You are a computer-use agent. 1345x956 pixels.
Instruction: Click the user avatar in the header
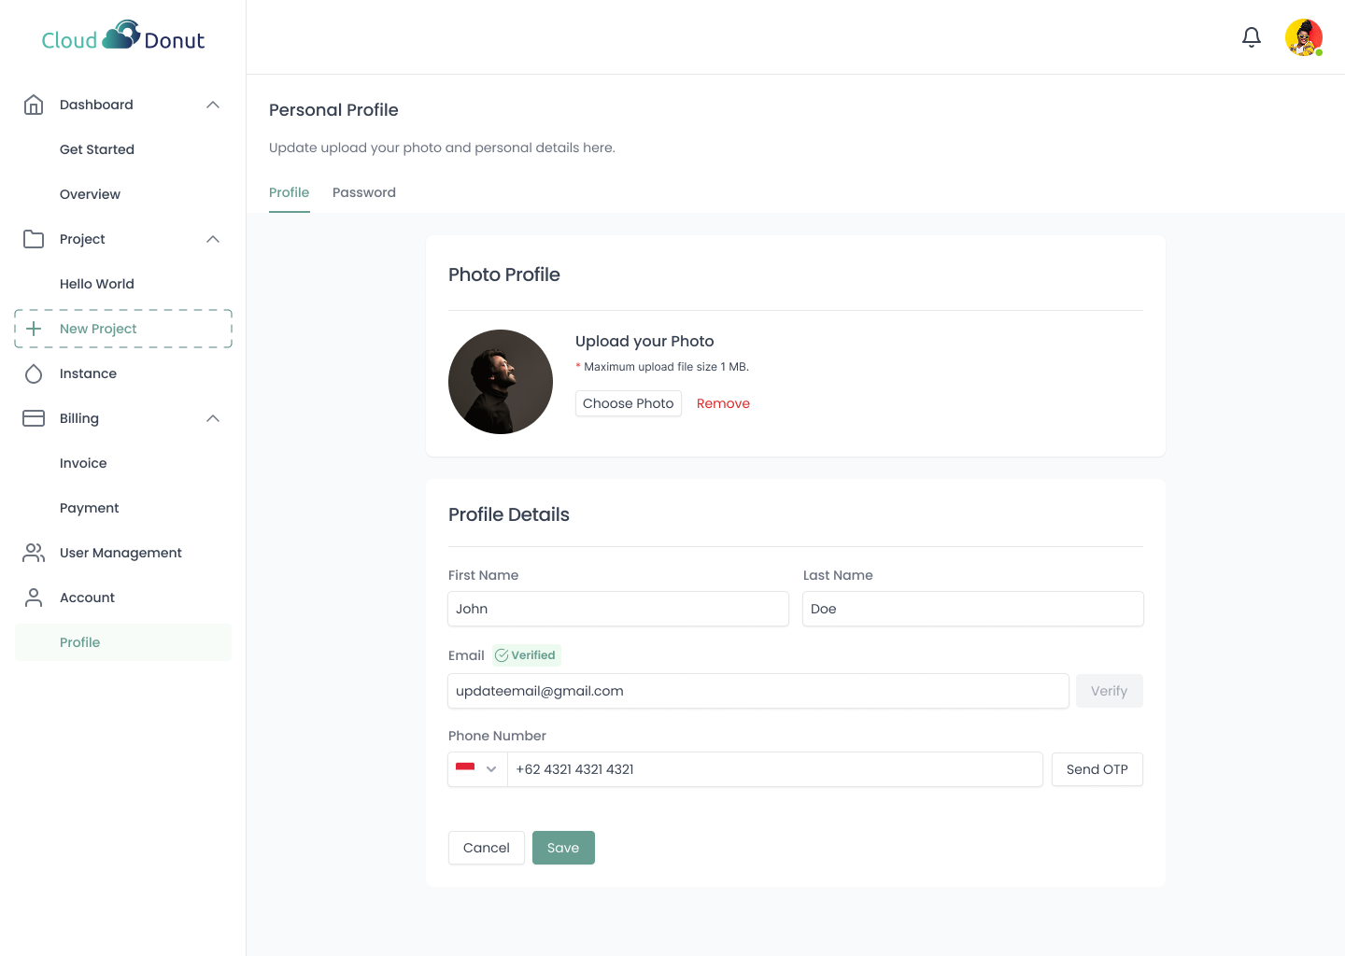pyautogui.click(x=1304, y=37)
